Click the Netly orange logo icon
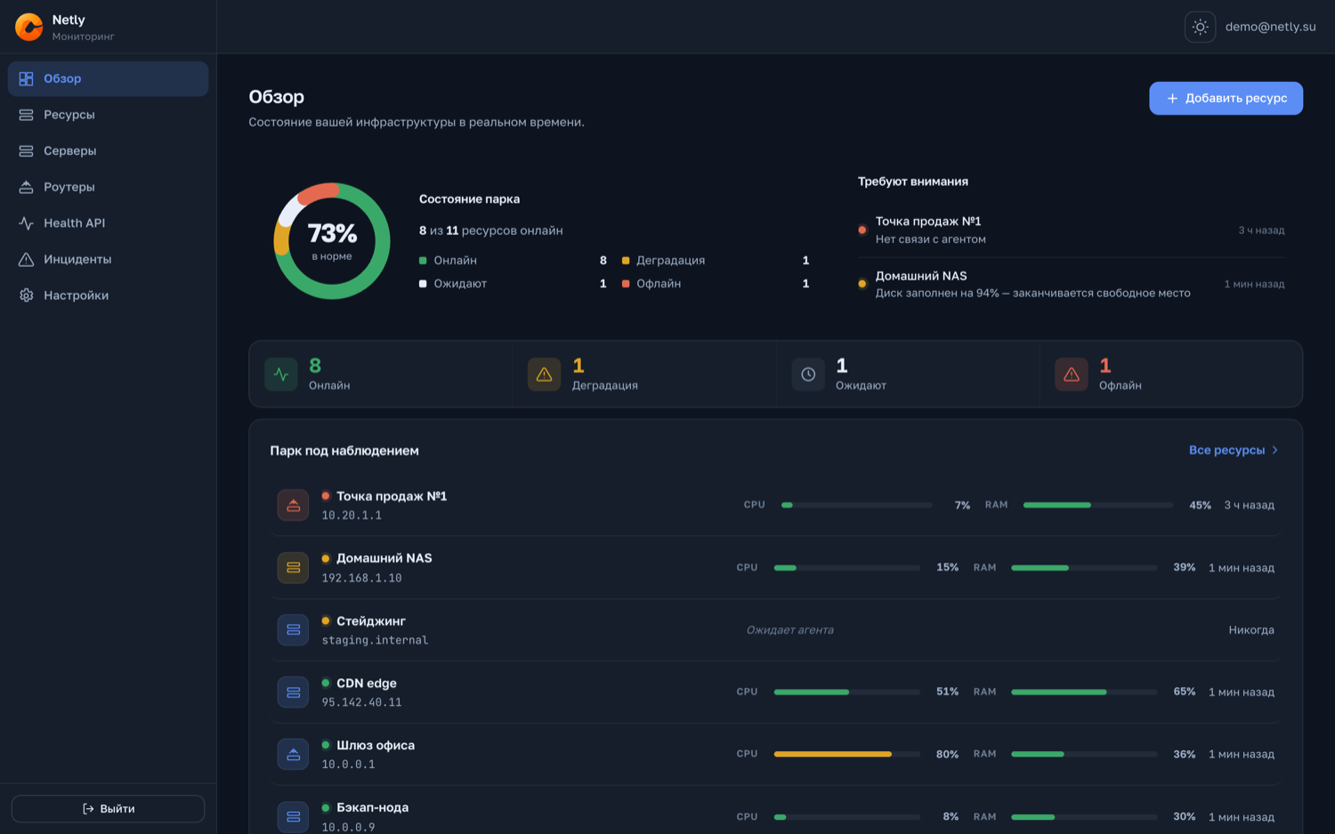 pyautogui.click(x=29, y=27)
